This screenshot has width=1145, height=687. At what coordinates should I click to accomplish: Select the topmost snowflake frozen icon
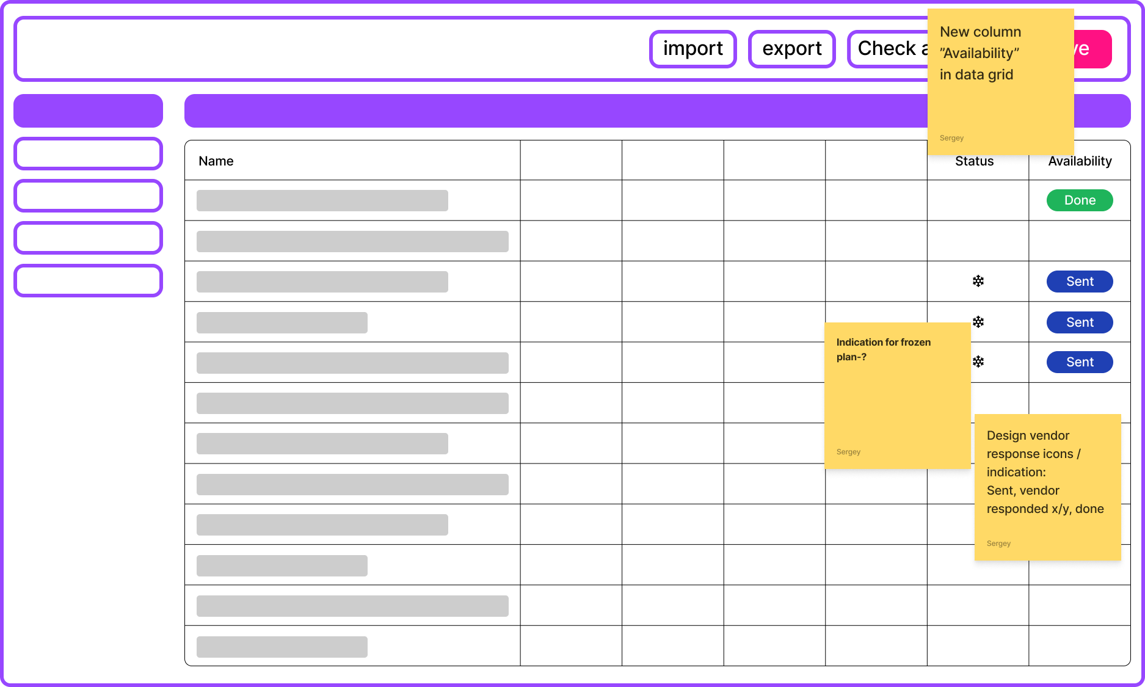(x=978, y=281)
